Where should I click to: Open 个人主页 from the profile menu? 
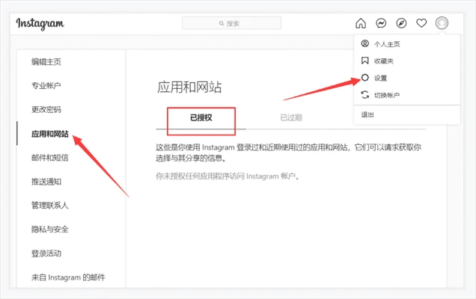pyautogui.click(x=387, y=44)
